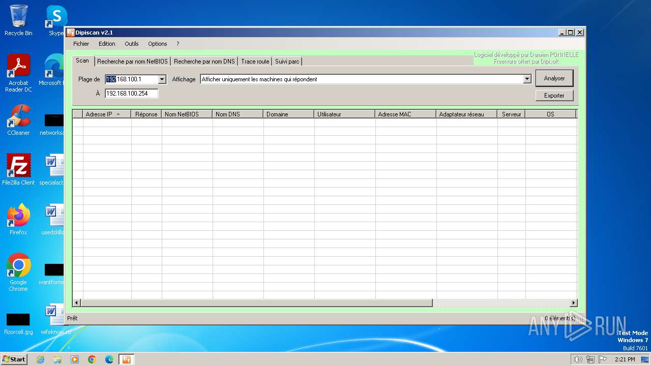
Task: Click the Analyser button
Action: pyautogui.click(x=554, y=78)
